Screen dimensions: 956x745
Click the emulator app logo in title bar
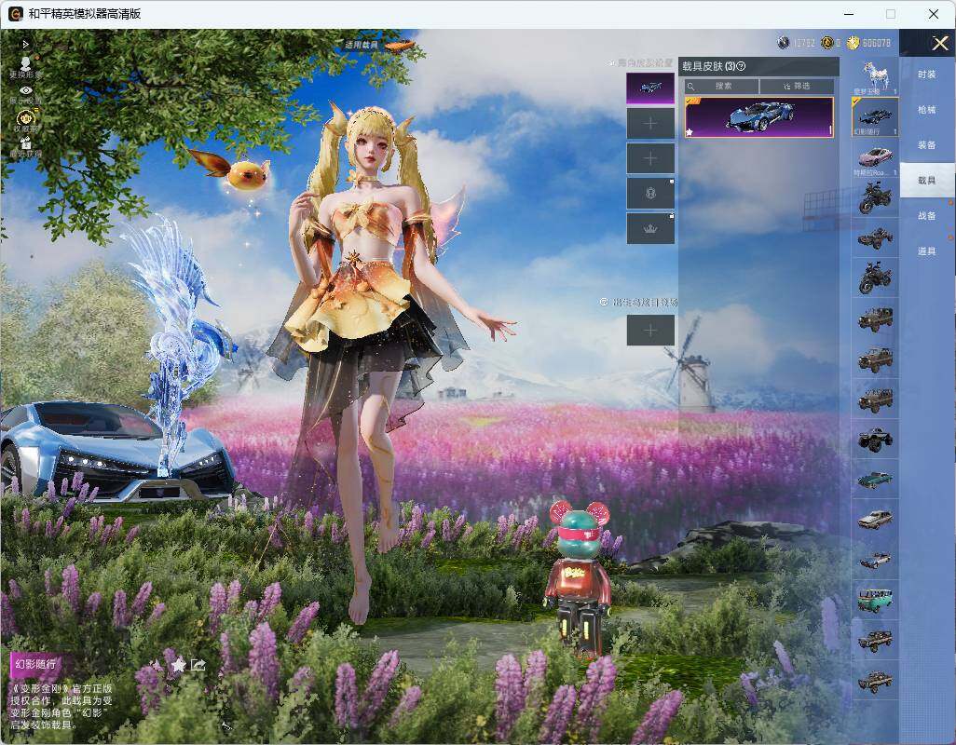16,13
